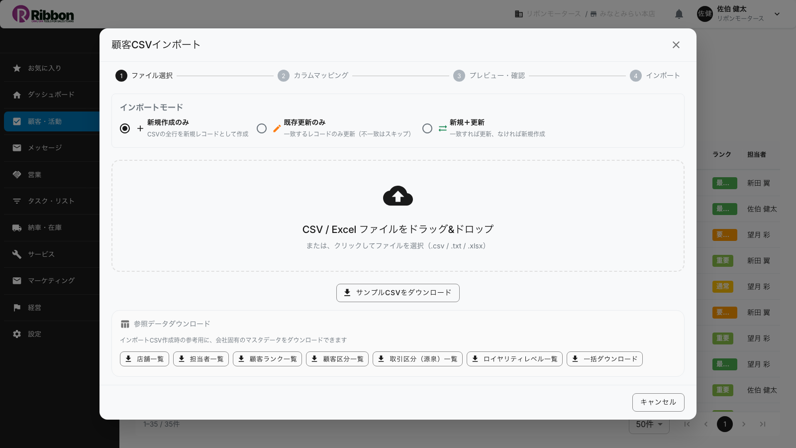
Task: Click the gear icon beside 設定
Action: [17, 334]
